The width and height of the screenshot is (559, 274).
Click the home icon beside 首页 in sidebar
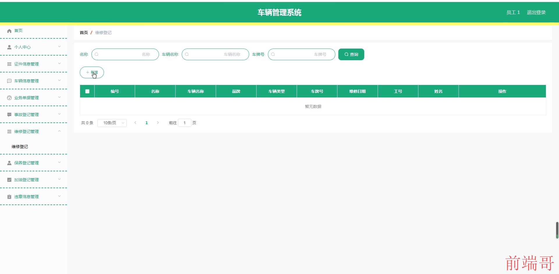pyautogui.click(x=9, y=31)
